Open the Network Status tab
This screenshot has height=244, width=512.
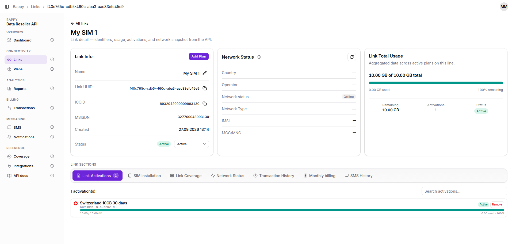point(228,176)
